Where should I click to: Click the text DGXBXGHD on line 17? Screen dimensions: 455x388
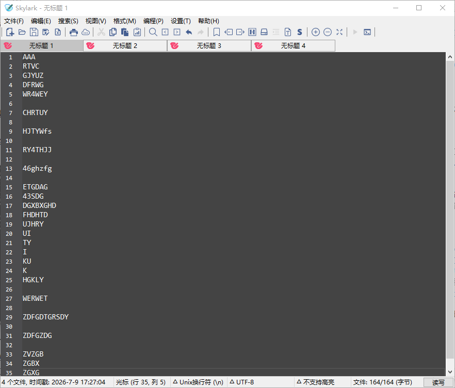(39, 205)
